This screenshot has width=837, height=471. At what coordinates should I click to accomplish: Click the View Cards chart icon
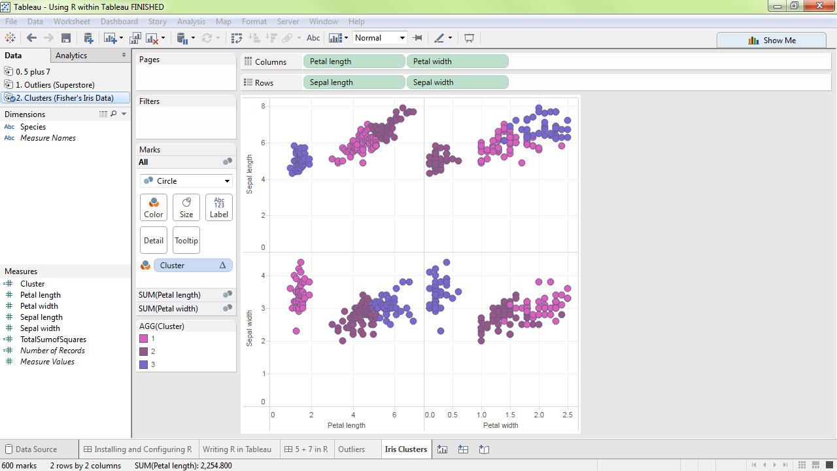click(335, 38)
